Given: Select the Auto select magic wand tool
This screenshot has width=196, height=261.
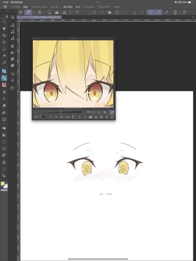Looking at the screenshot, I should tap(4, 56).
